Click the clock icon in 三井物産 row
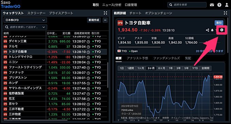The width and height of the screenshot is (231, 124). click(88, 114)
